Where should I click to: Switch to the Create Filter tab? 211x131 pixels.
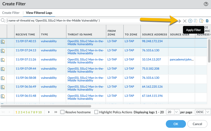pyautogui.click(x=11, y=13)
